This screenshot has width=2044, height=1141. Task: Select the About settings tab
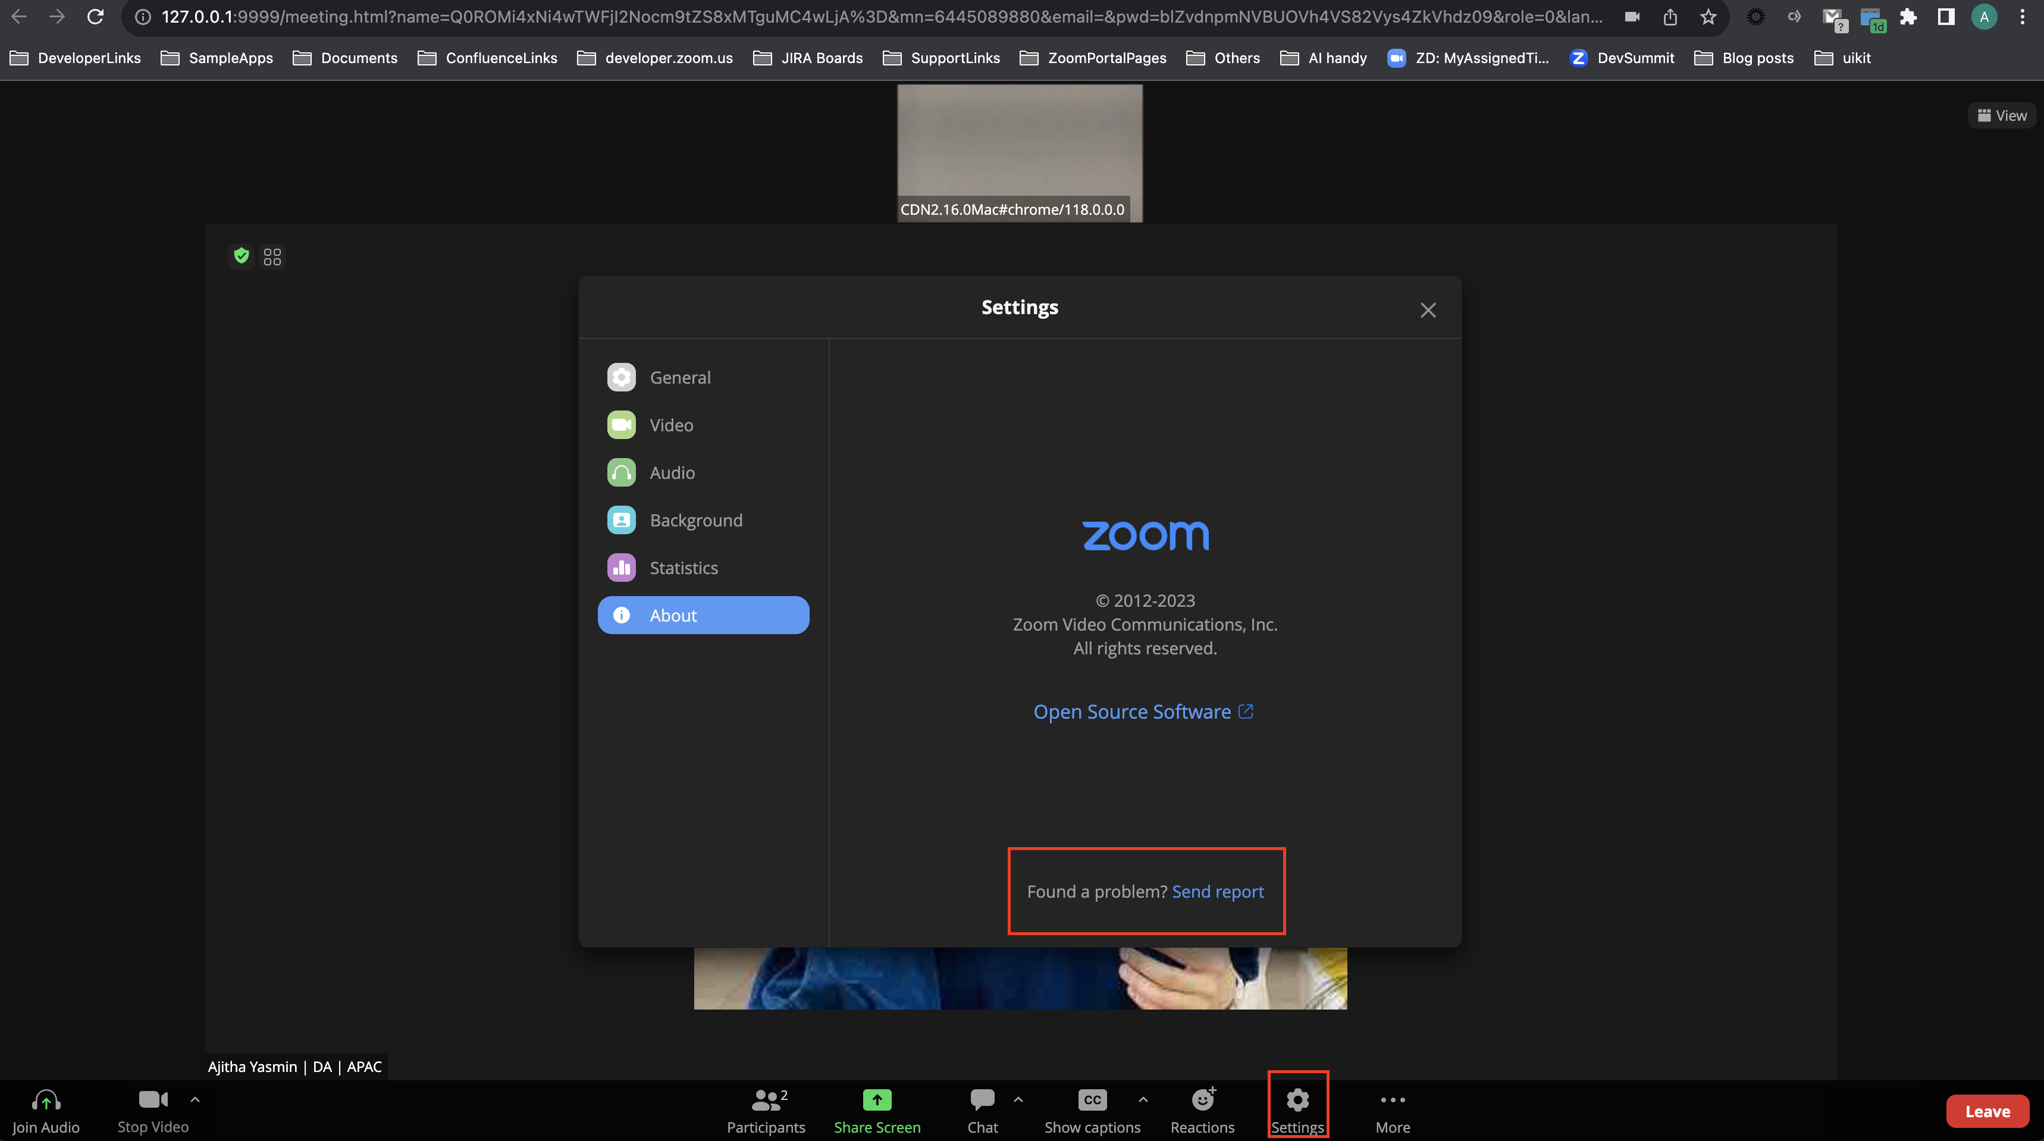point(703,616)
